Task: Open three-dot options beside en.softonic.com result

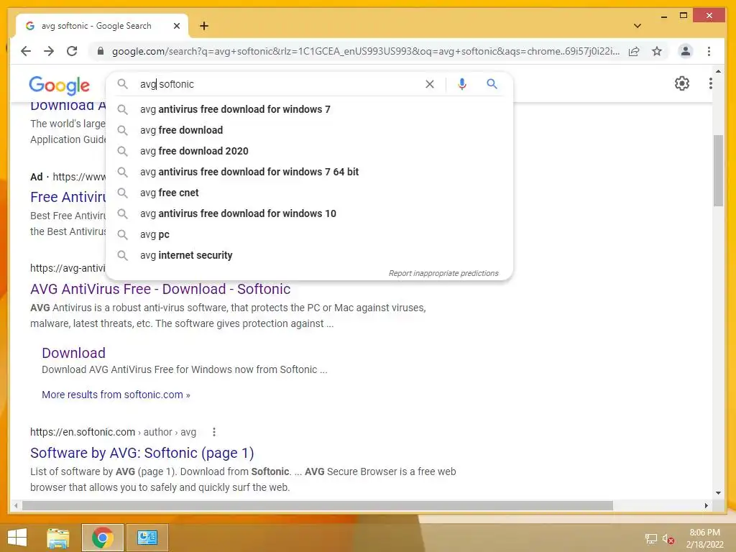Action: point(214,432)
